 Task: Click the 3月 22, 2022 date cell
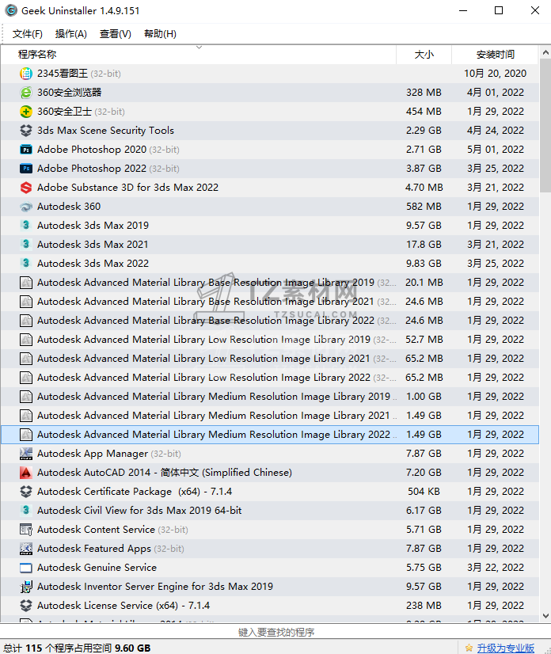(x=495, y=568)
